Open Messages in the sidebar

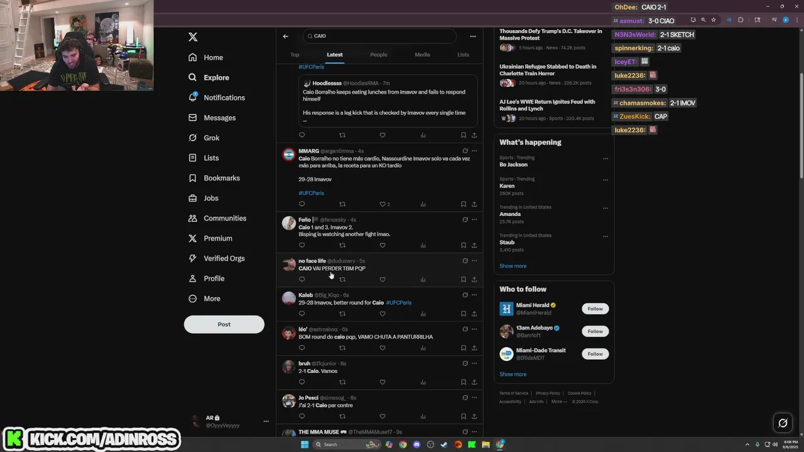click(212, 118)
